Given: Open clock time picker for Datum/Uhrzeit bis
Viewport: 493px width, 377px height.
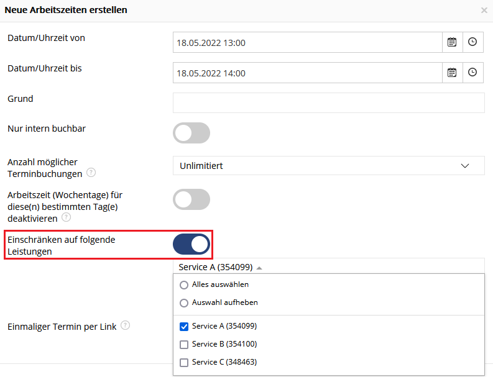Looking at the screenshot, I should [472, 73].
